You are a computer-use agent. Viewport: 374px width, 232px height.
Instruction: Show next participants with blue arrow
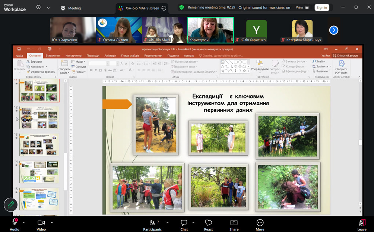pyautogui.click(x=334, y=30)
